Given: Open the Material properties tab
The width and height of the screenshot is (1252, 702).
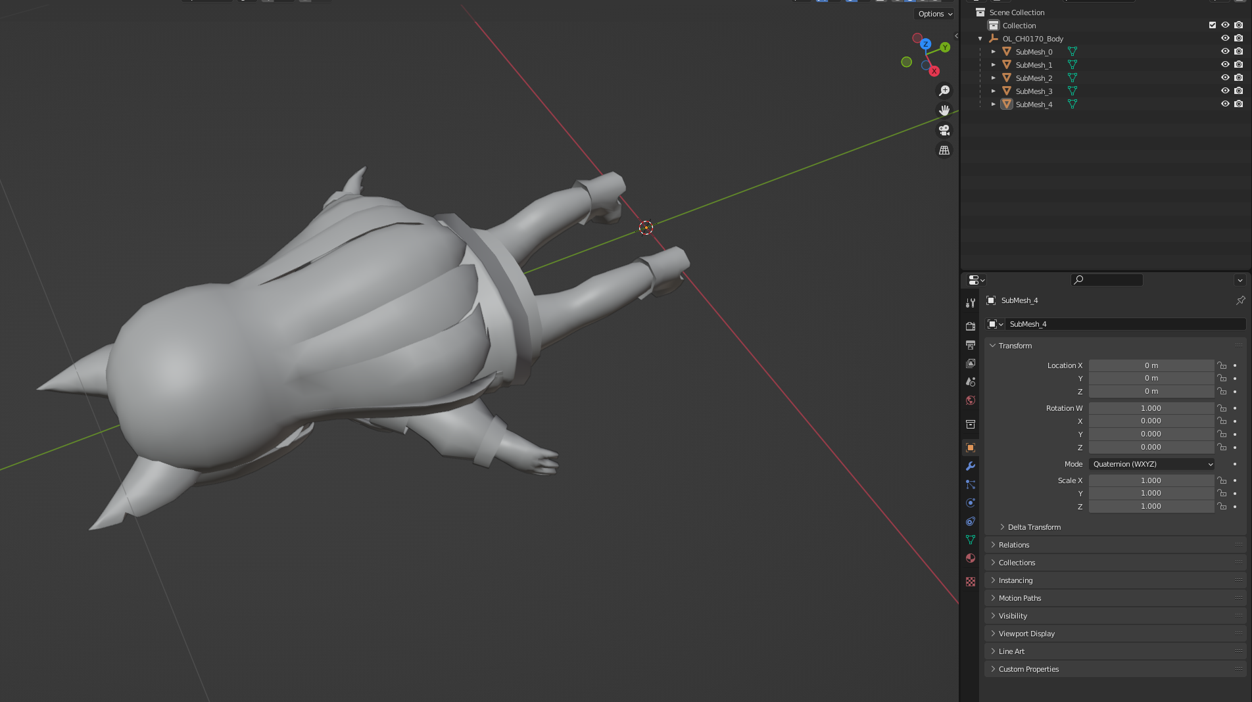Looking at the screenshot, I should point(971,558).
